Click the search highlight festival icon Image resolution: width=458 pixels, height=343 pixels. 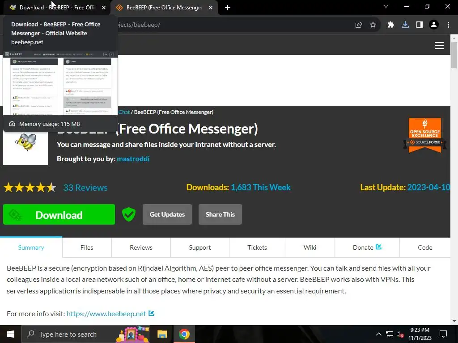coord(132,334)
